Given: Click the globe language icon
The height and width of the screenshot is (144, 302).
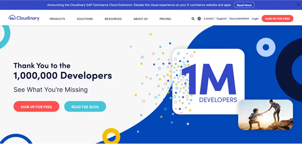Looking at the screenshot, I should [199, 19].
